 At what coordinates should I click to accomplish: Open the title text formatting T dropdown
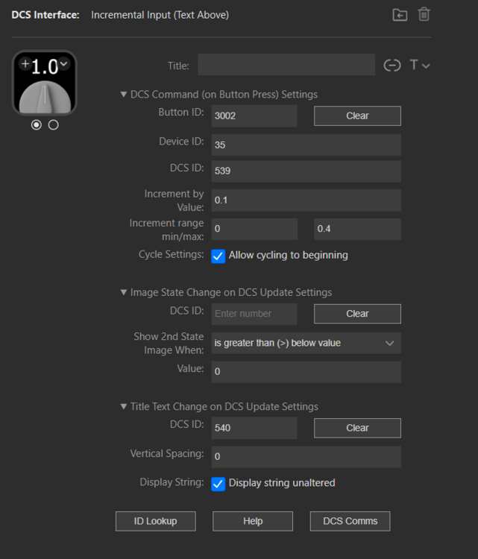pyautogui.click(x=420, y=66)
